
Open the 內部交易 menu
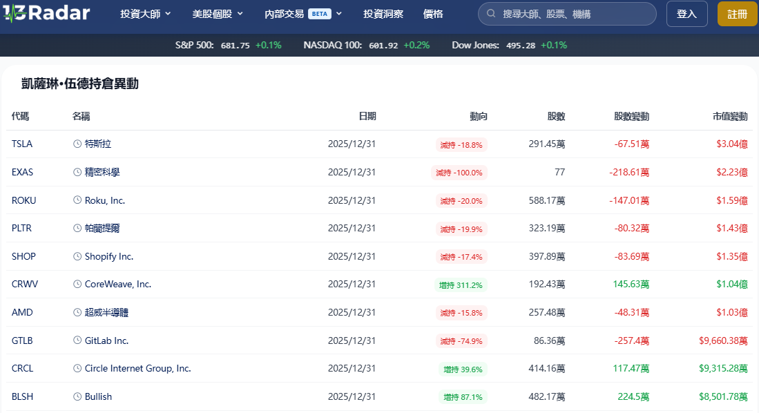pos(303,14)
